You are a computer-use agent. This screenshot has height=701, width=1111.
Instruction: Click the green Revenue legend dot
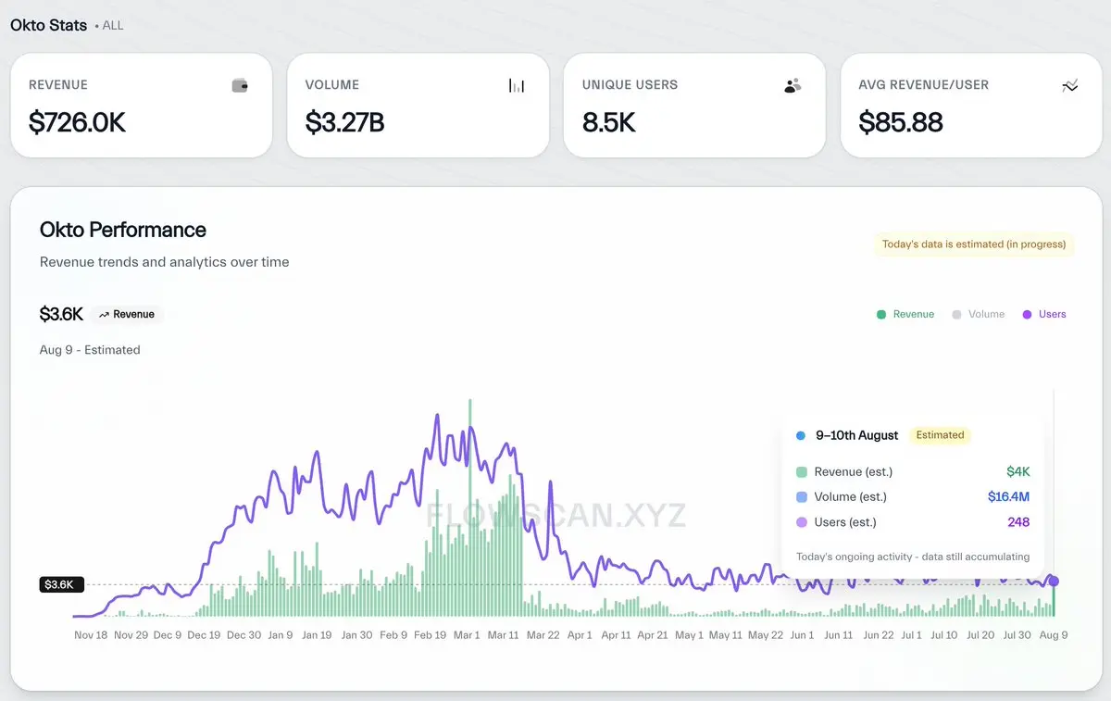pos(881,315)
